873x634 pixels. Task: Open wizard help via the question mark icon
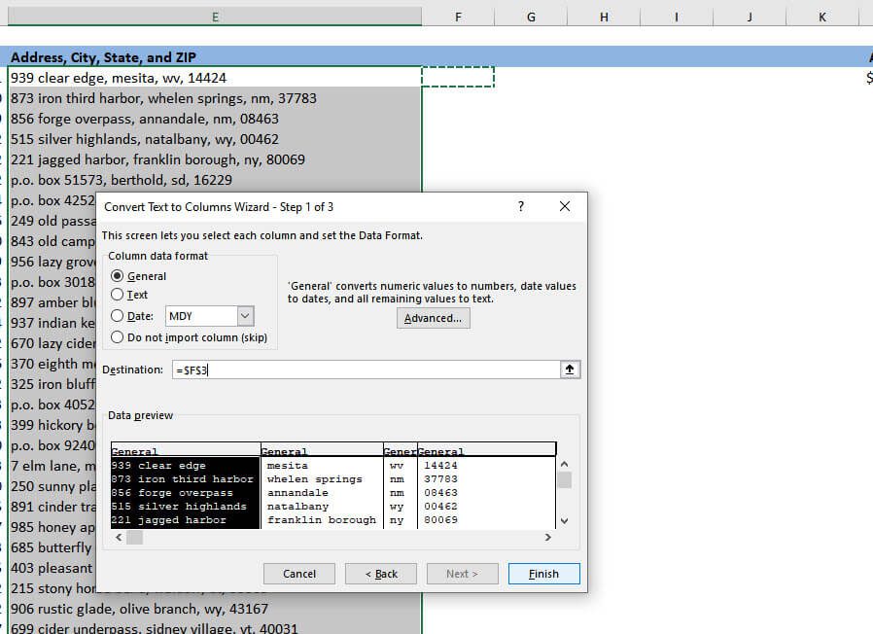pos(520,206)
